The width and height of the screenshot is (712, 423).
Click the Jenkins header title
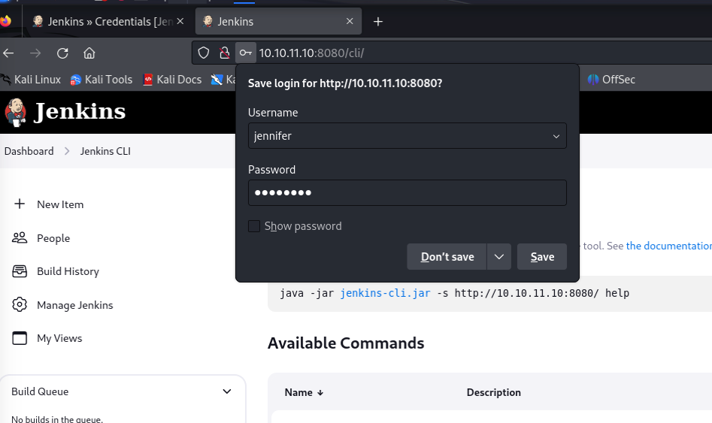coord(80,112)
